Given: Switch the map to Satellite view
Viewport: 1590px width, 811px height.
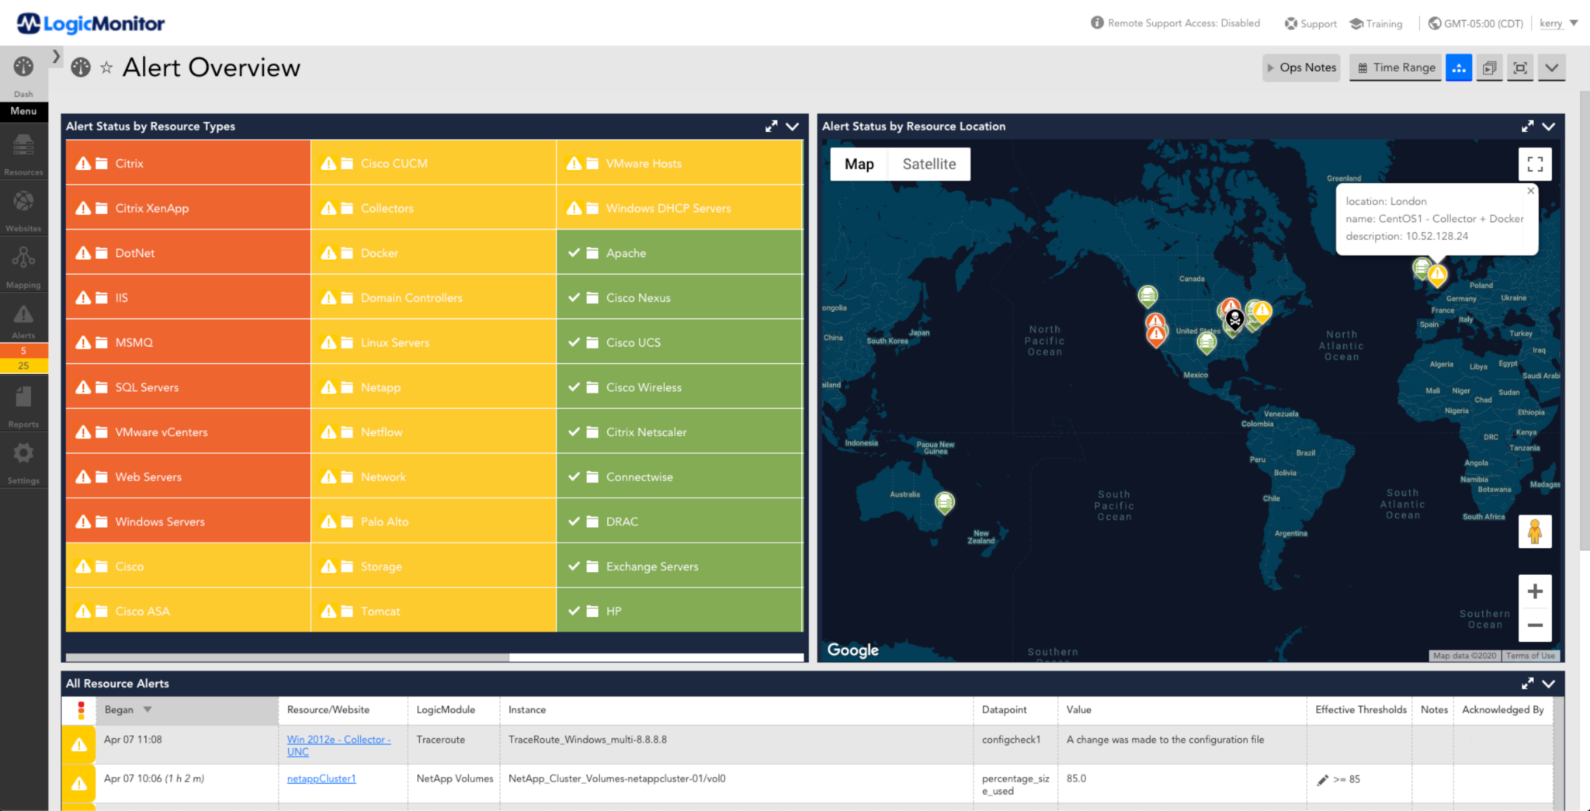Looking at the screenshot, I should (929, 164).
